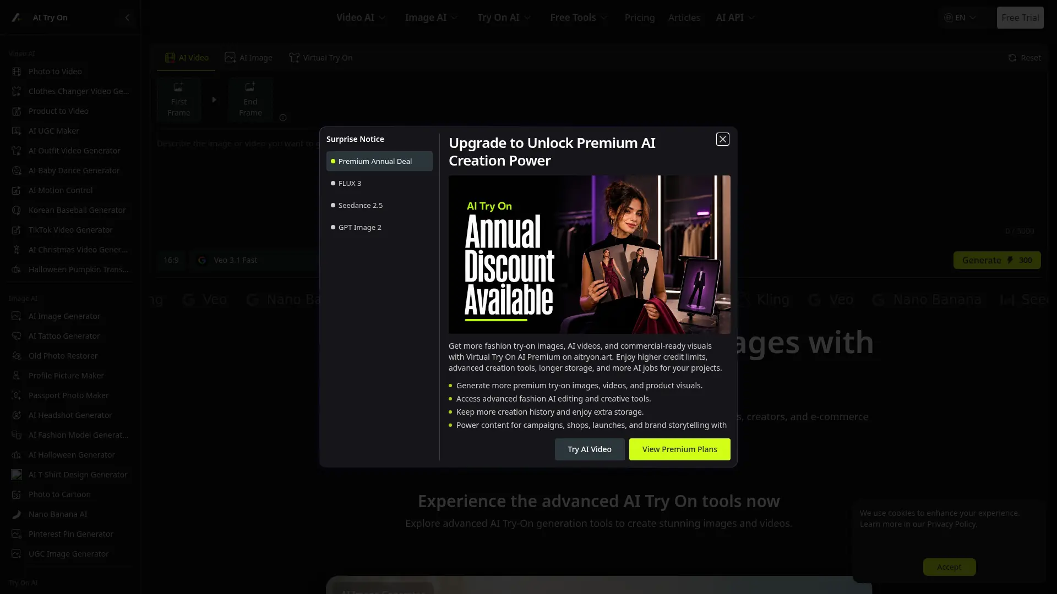Click the Reset refresh icon
This screenshot has height=594, width=1057.
click(x=1012, y=58)
